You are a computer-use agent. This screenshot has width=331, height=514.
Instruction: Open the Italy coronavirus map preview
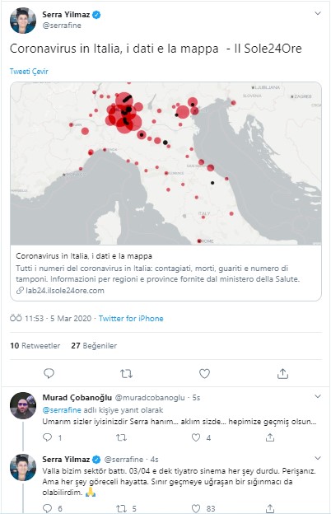click(165, 163)
